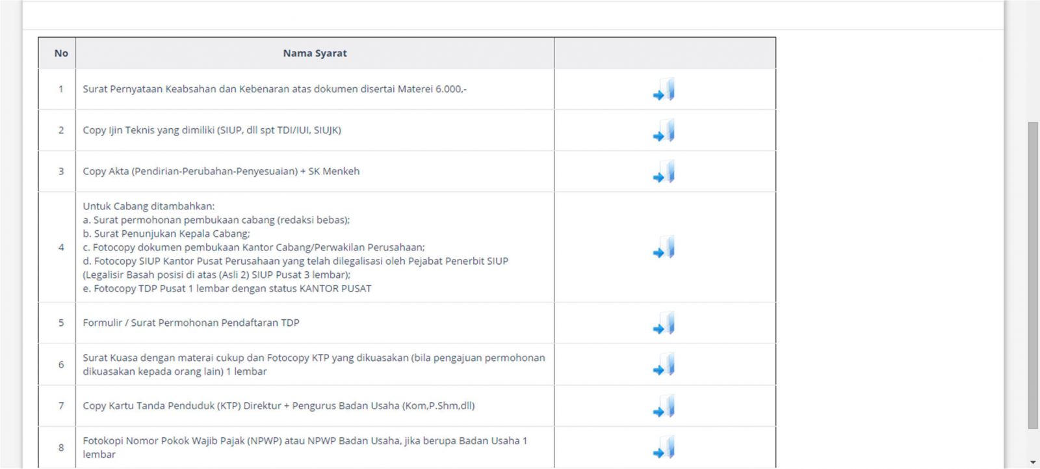The image size is (1040, 469).
Task: Click row number 8 cell
Action: click(x=61, y=448)
